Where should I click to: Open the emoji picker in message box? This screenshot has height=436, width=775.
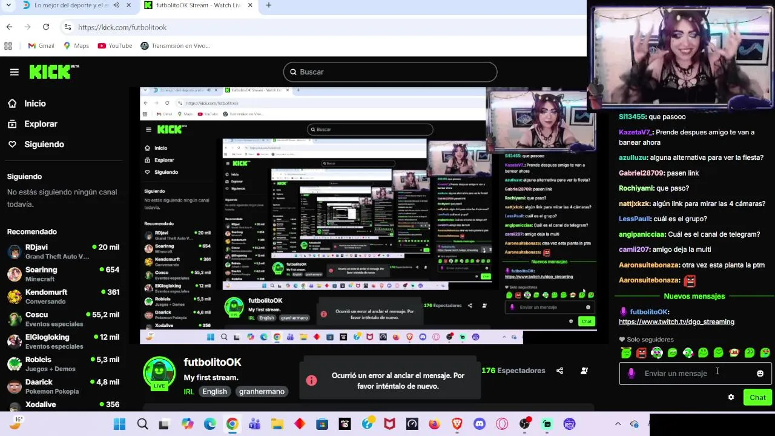760,374
